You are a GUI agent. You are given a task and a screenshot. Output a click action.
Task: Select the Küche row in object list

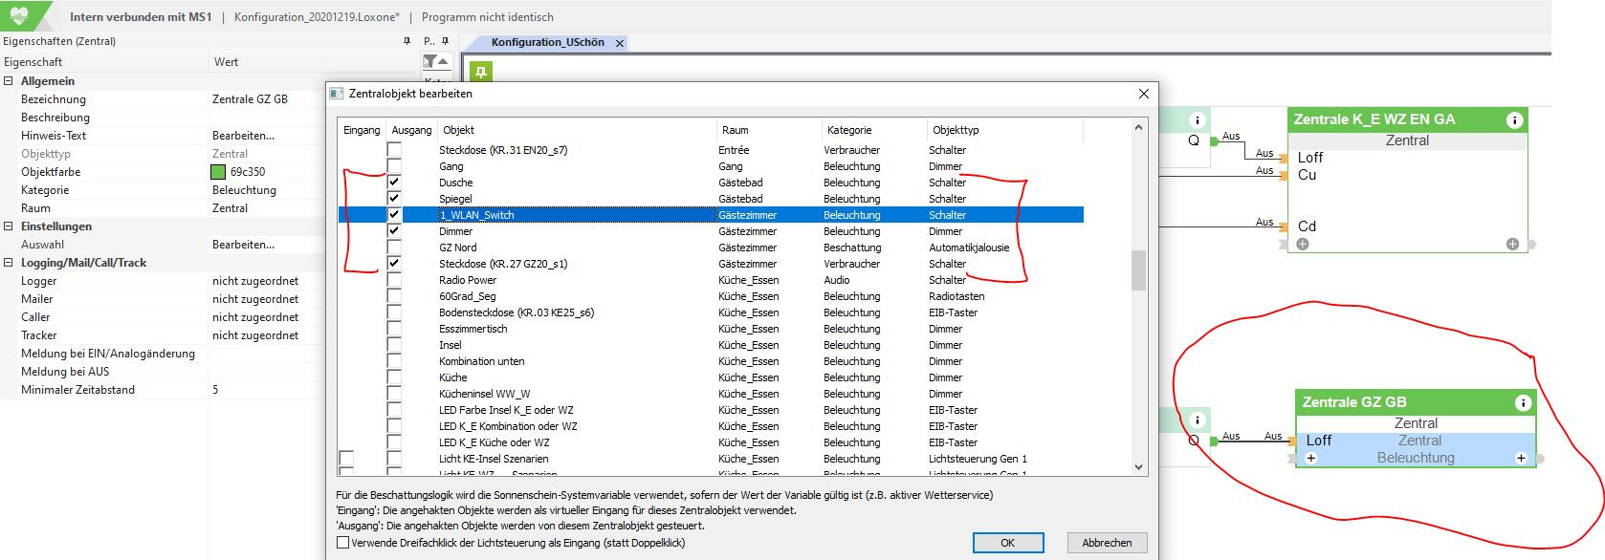[711, 377]
